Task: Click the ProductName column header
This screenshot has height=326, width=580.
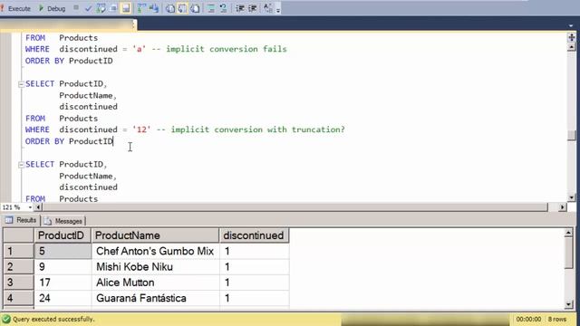Action: pyautogui.click(x=155, y=235)
